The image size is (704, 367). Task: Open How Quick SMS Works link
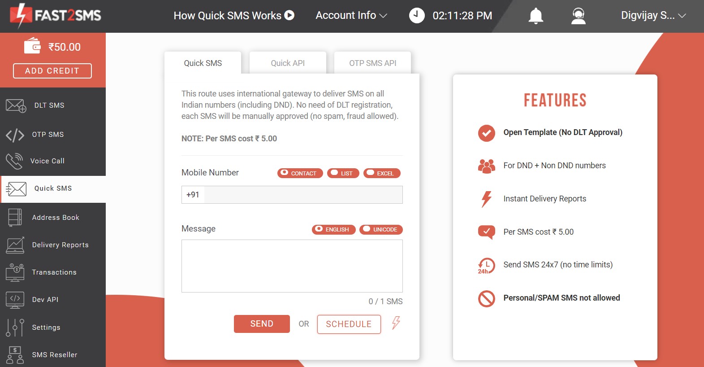point(234,15)
